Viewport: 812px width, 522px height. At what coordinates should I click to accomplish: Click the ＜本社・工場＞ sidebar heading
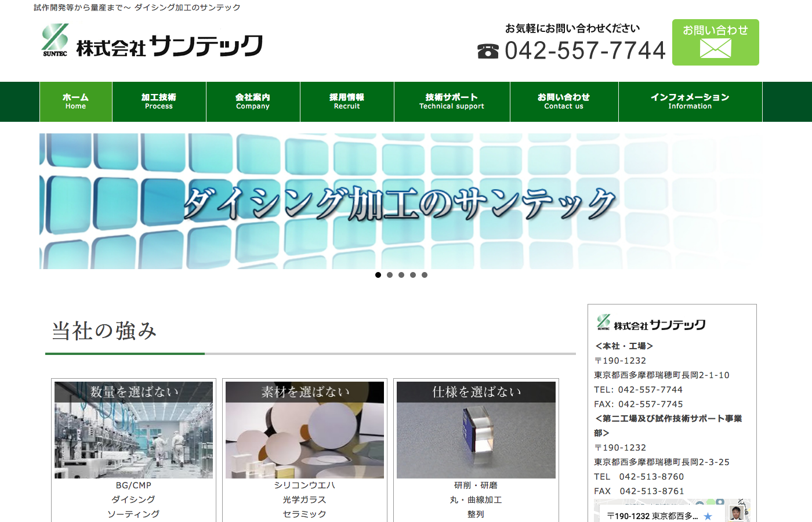[x=624, y=346]
